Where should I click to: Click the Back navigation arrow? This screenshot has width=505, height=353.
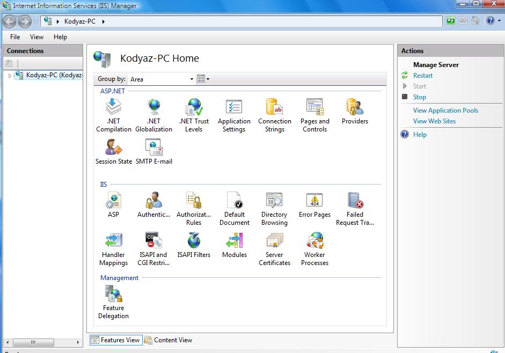pos(10,21)
